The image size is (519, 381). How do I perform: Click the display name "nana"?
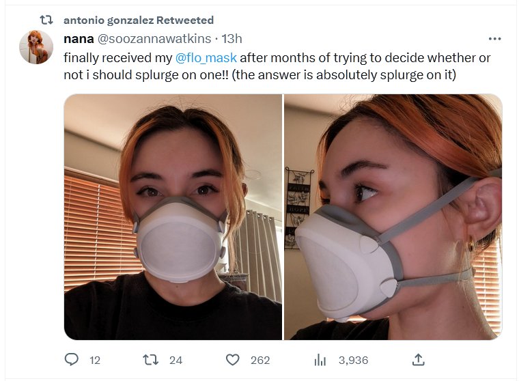pyautogui.click(x=79, y=39)
